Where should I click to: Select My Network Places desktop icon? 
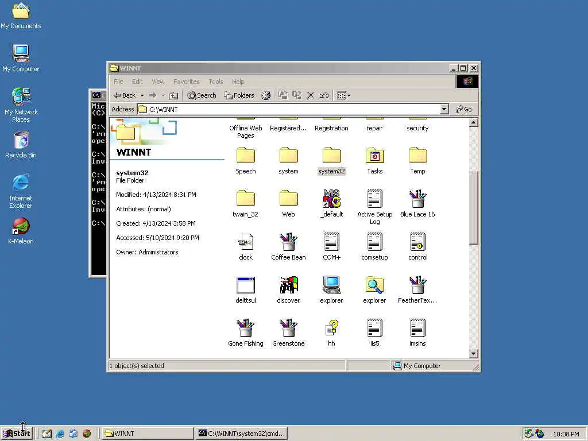21,105
